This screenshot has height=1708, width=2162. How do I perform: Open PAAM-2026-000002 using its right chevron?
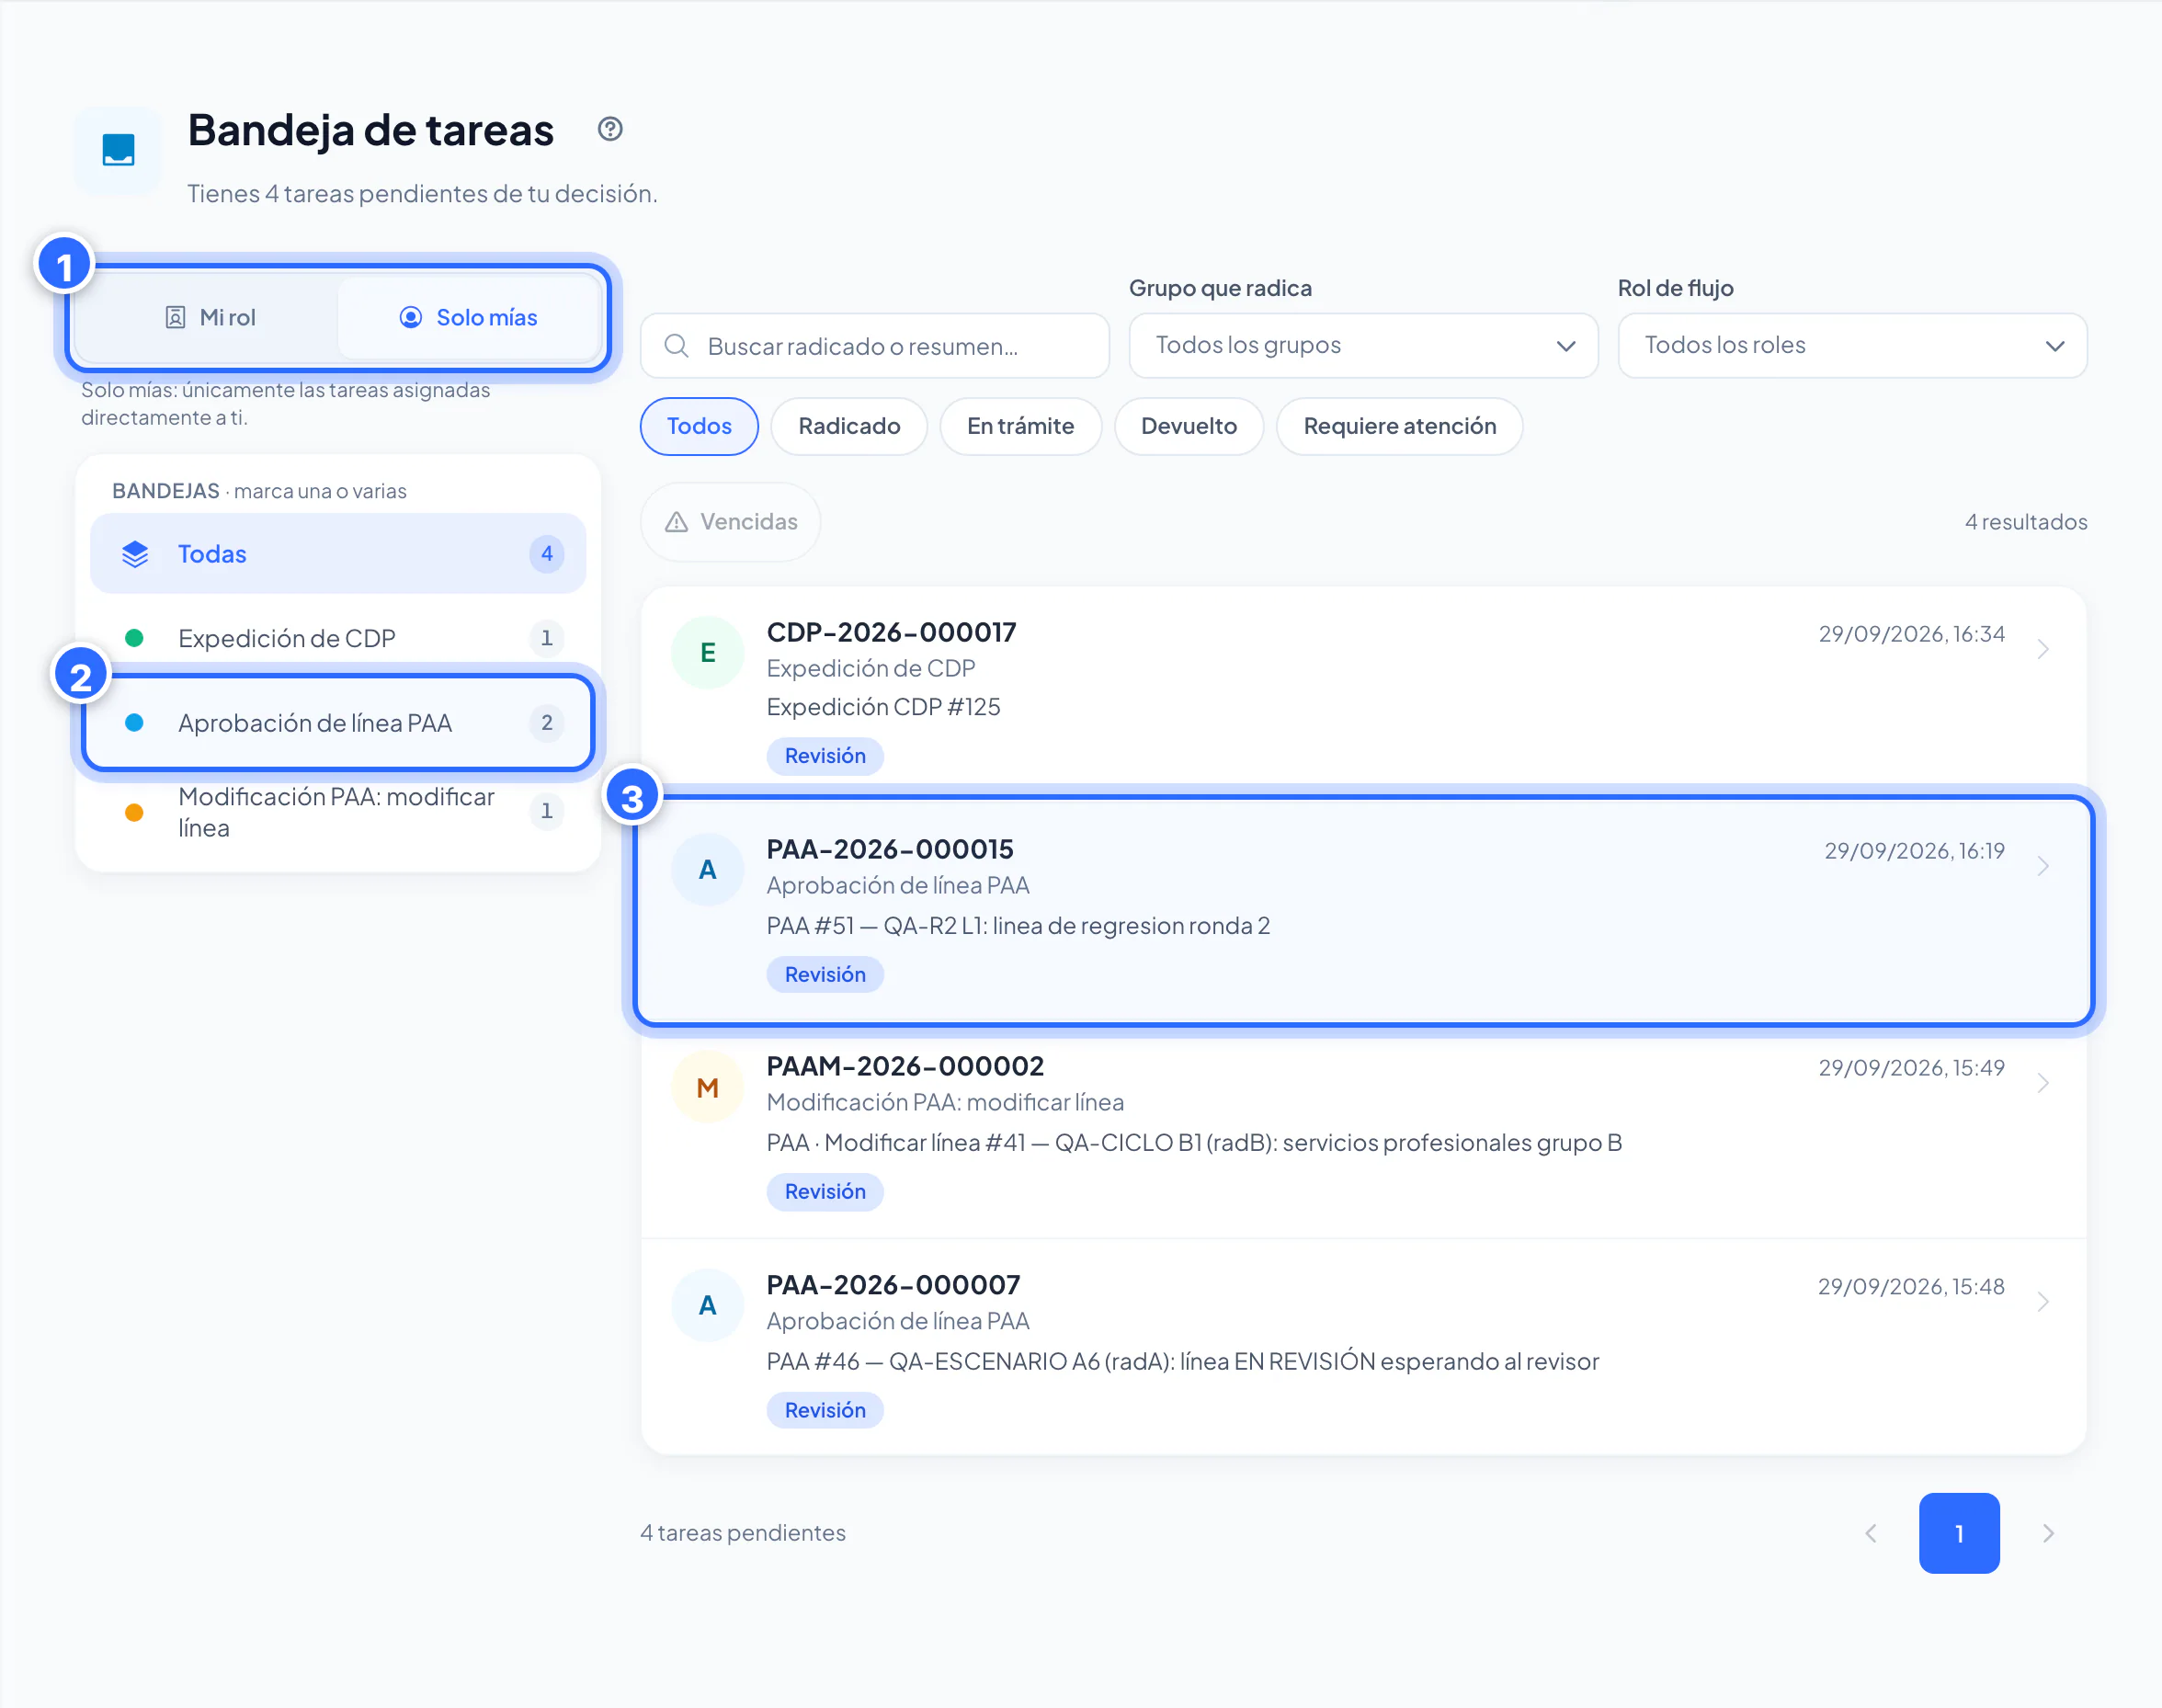(2043, 1083)
